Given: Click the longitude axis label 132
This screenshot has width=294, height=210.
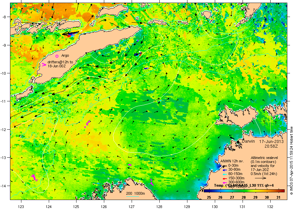Looking at the screenshot, I should 270,207.
